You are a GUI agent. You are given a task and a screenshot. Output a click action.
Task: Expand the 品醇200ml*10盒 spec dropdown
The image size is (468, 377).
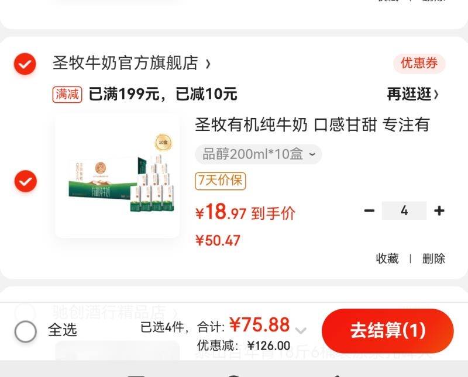258,154
